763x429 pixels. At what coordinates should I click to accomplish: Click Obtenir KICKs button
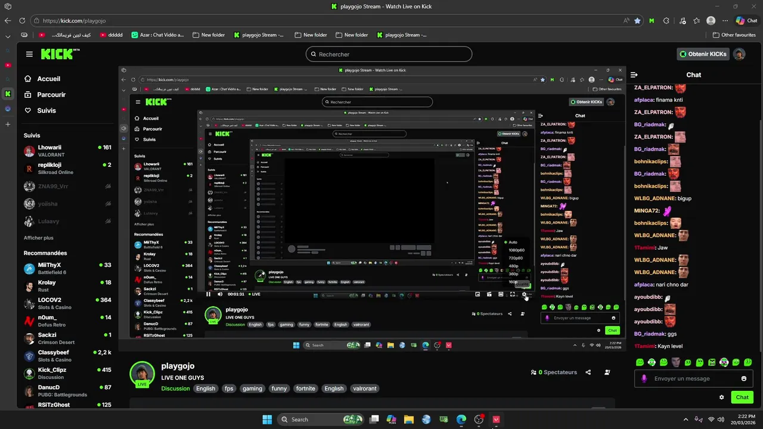703,54
